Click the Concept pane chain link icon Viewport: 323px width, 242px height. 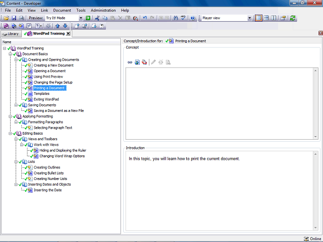click(130, 62)
